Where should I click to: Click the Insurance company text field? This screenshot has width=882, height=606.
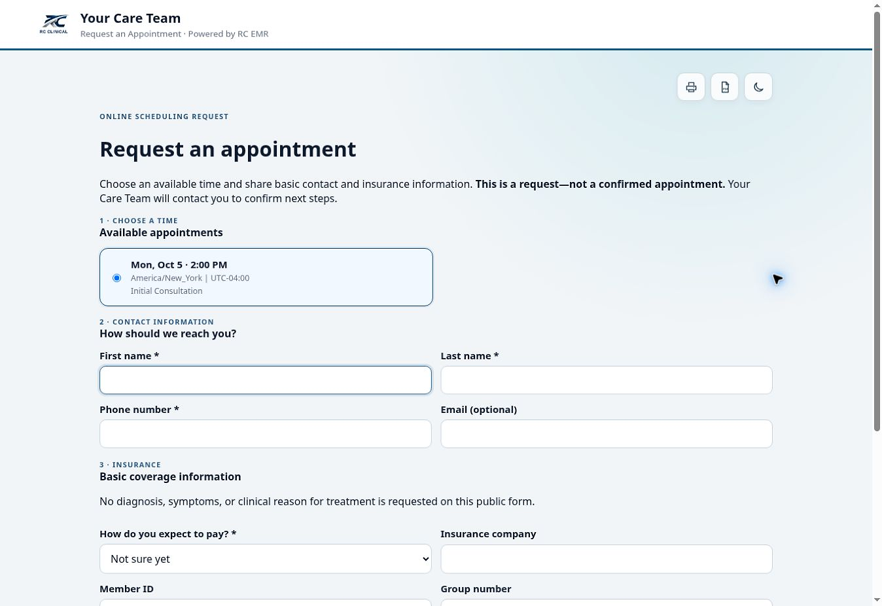tap(607, 559)
